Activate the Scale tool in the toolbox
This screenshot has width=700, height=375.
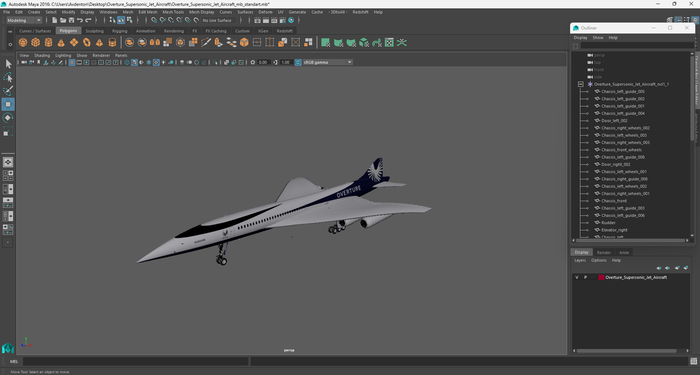(x=8, y=131)
